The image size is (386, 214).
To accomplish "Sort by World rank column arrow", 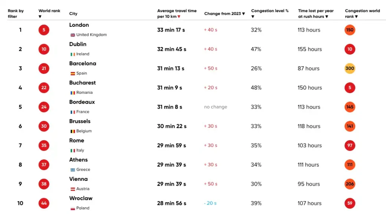I will pyautogui.click(x=40, y=17).
